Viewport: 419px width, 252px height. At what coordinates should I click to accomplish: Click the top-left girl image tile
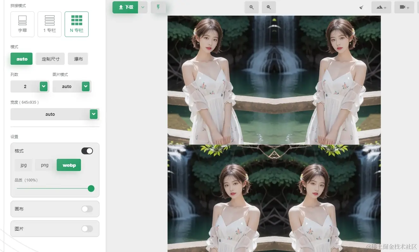(x=221, y=80)
